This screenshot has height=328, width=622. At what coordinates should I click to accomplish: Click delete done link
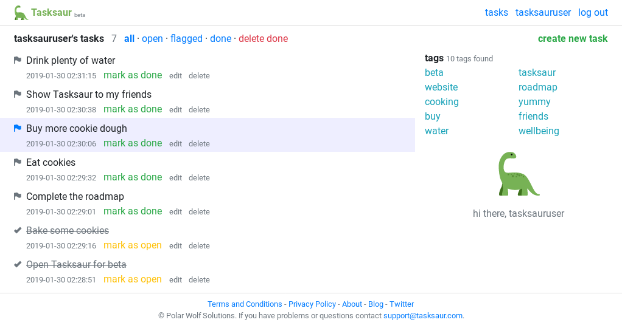263,39
